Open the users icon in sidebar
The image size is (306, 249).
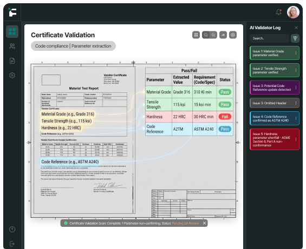(12, 46)
